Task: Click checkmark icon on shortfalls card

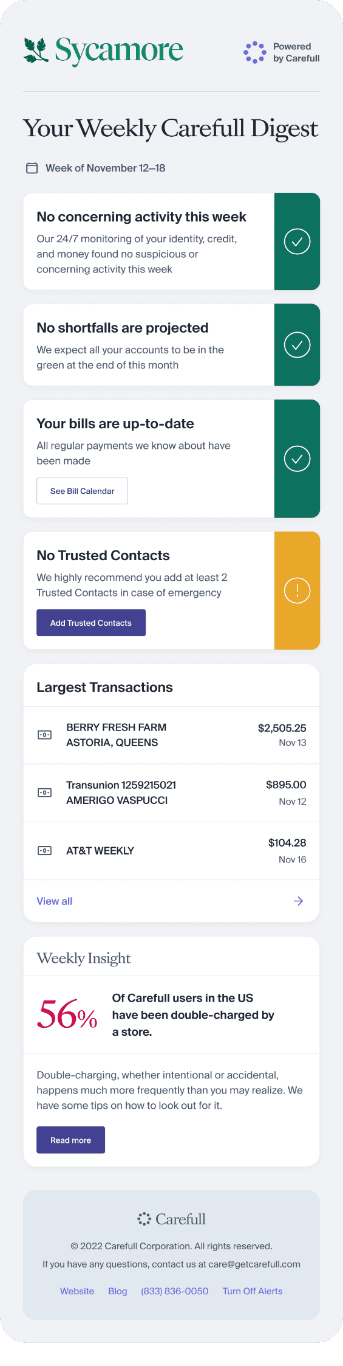Action: tap(297, 345)
